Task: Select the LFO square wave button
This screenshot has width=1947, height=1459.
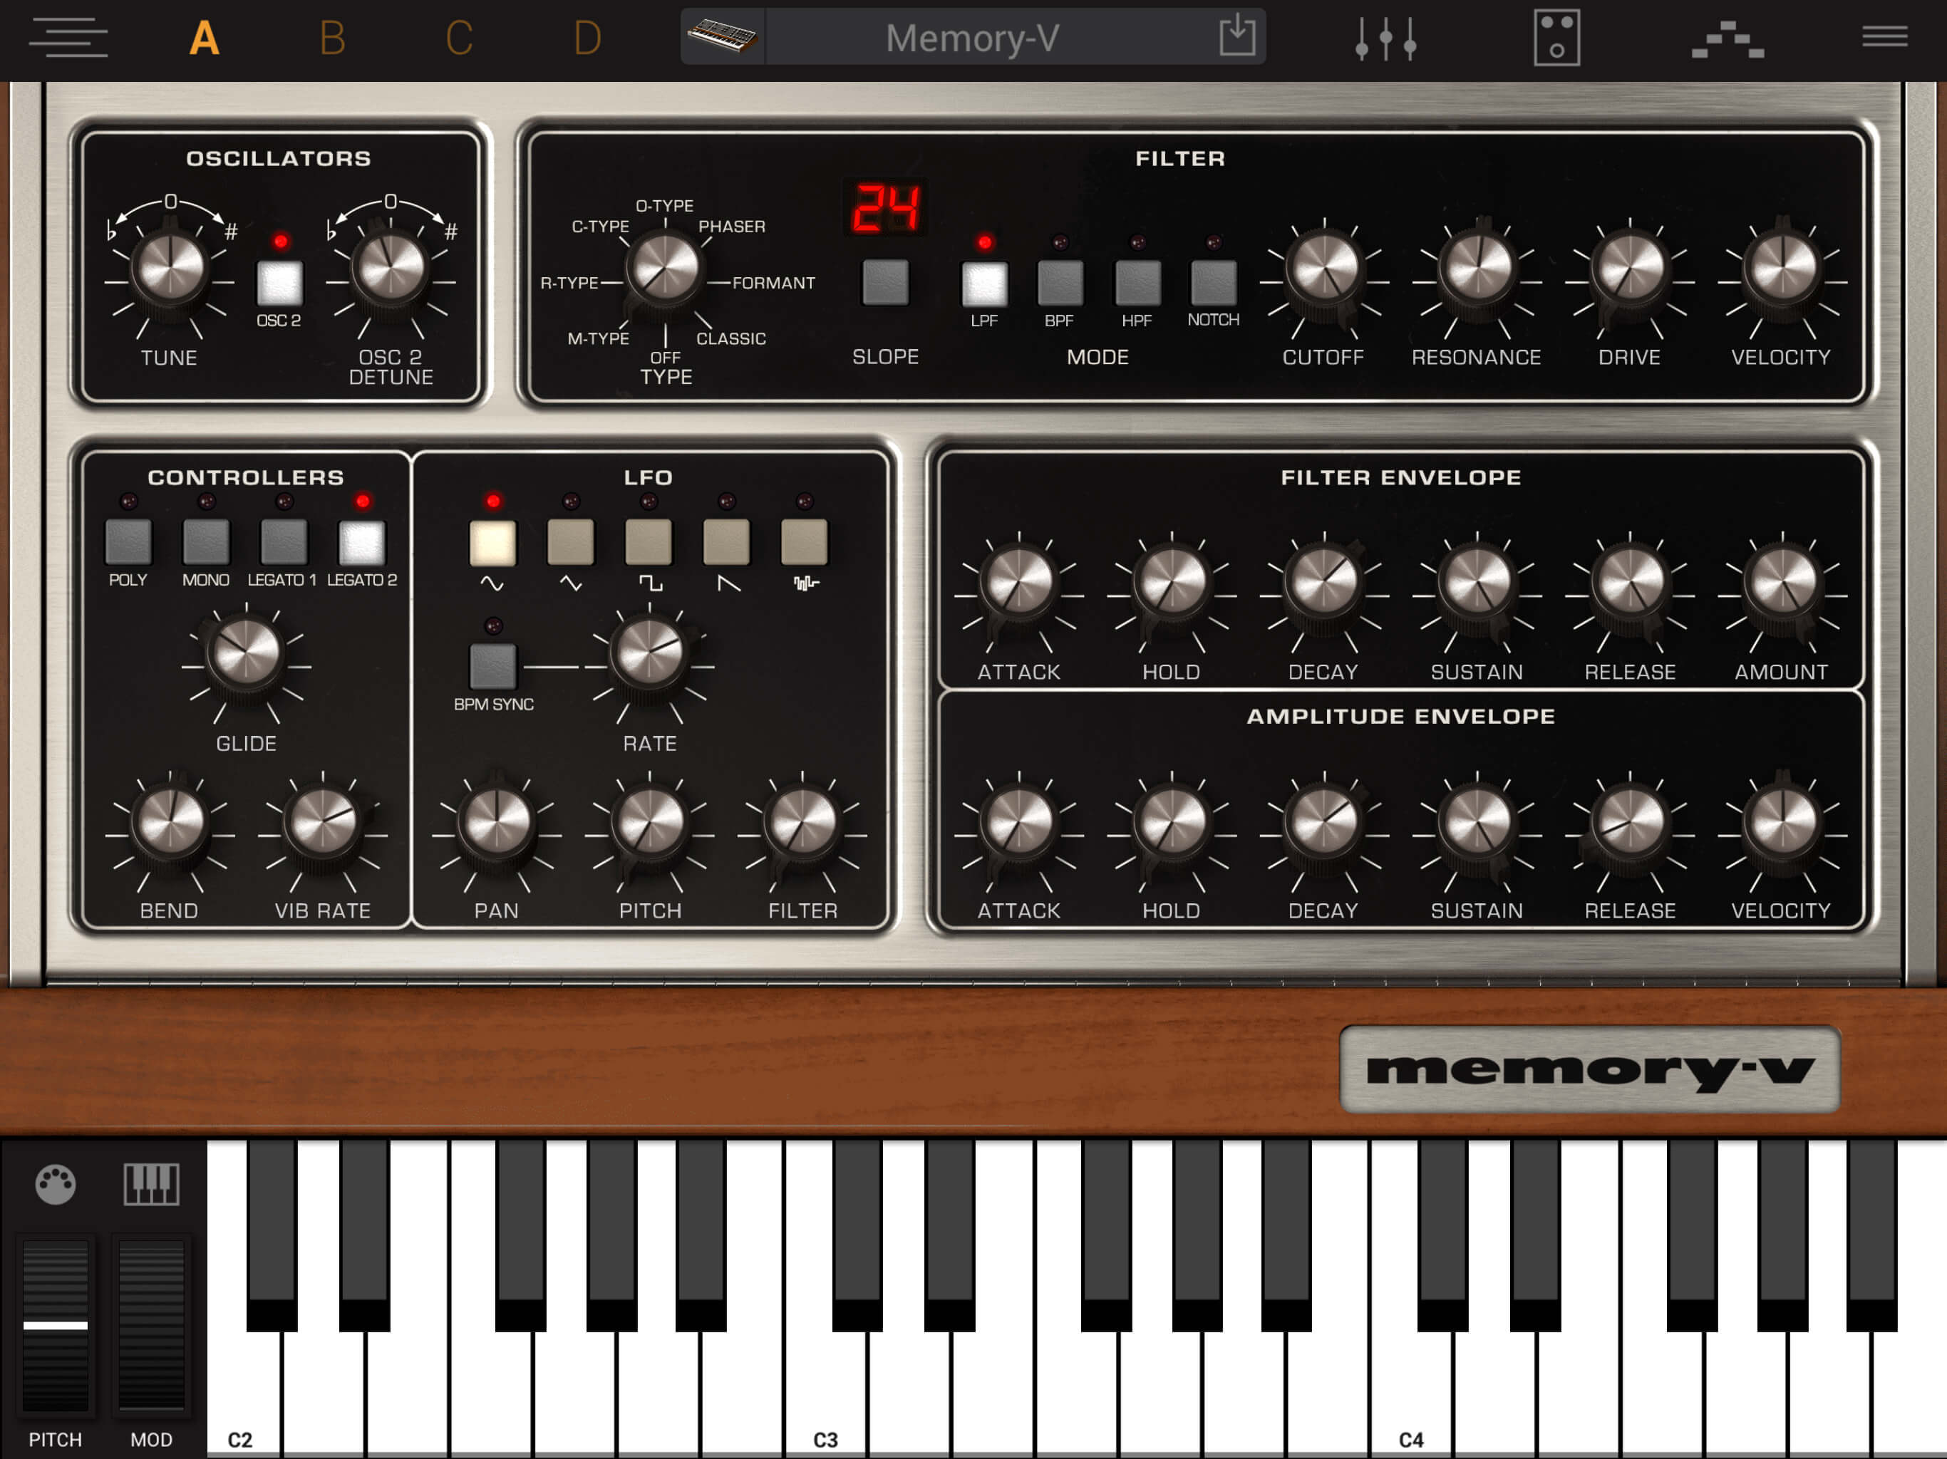Action: click(x=649, y=541)
